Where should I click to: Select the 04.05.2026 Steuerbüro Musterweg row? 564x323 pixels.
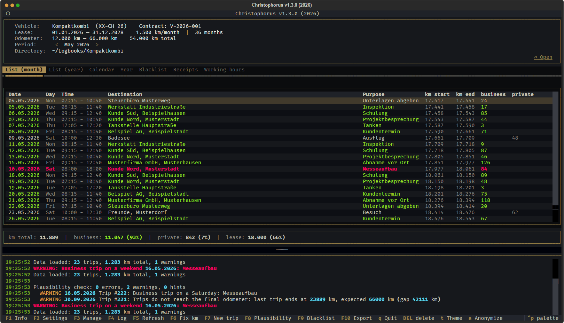(x=279, y=101)
